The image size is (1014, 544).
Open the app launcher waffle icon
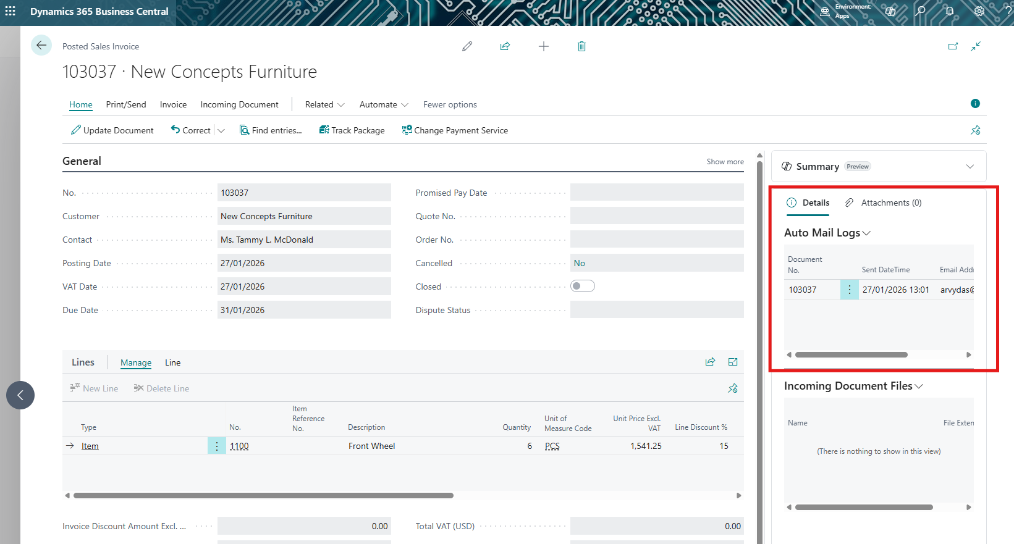11,11
